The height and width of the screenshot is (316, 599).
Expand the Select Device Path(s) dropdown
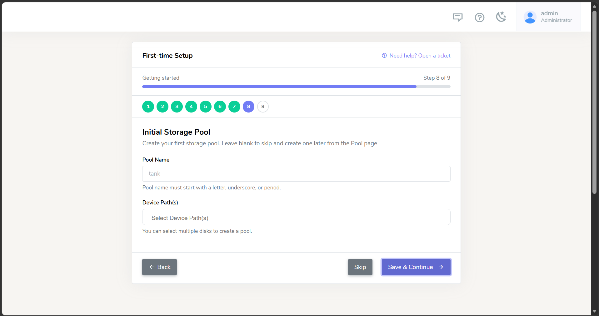click(x=296, y=217)
